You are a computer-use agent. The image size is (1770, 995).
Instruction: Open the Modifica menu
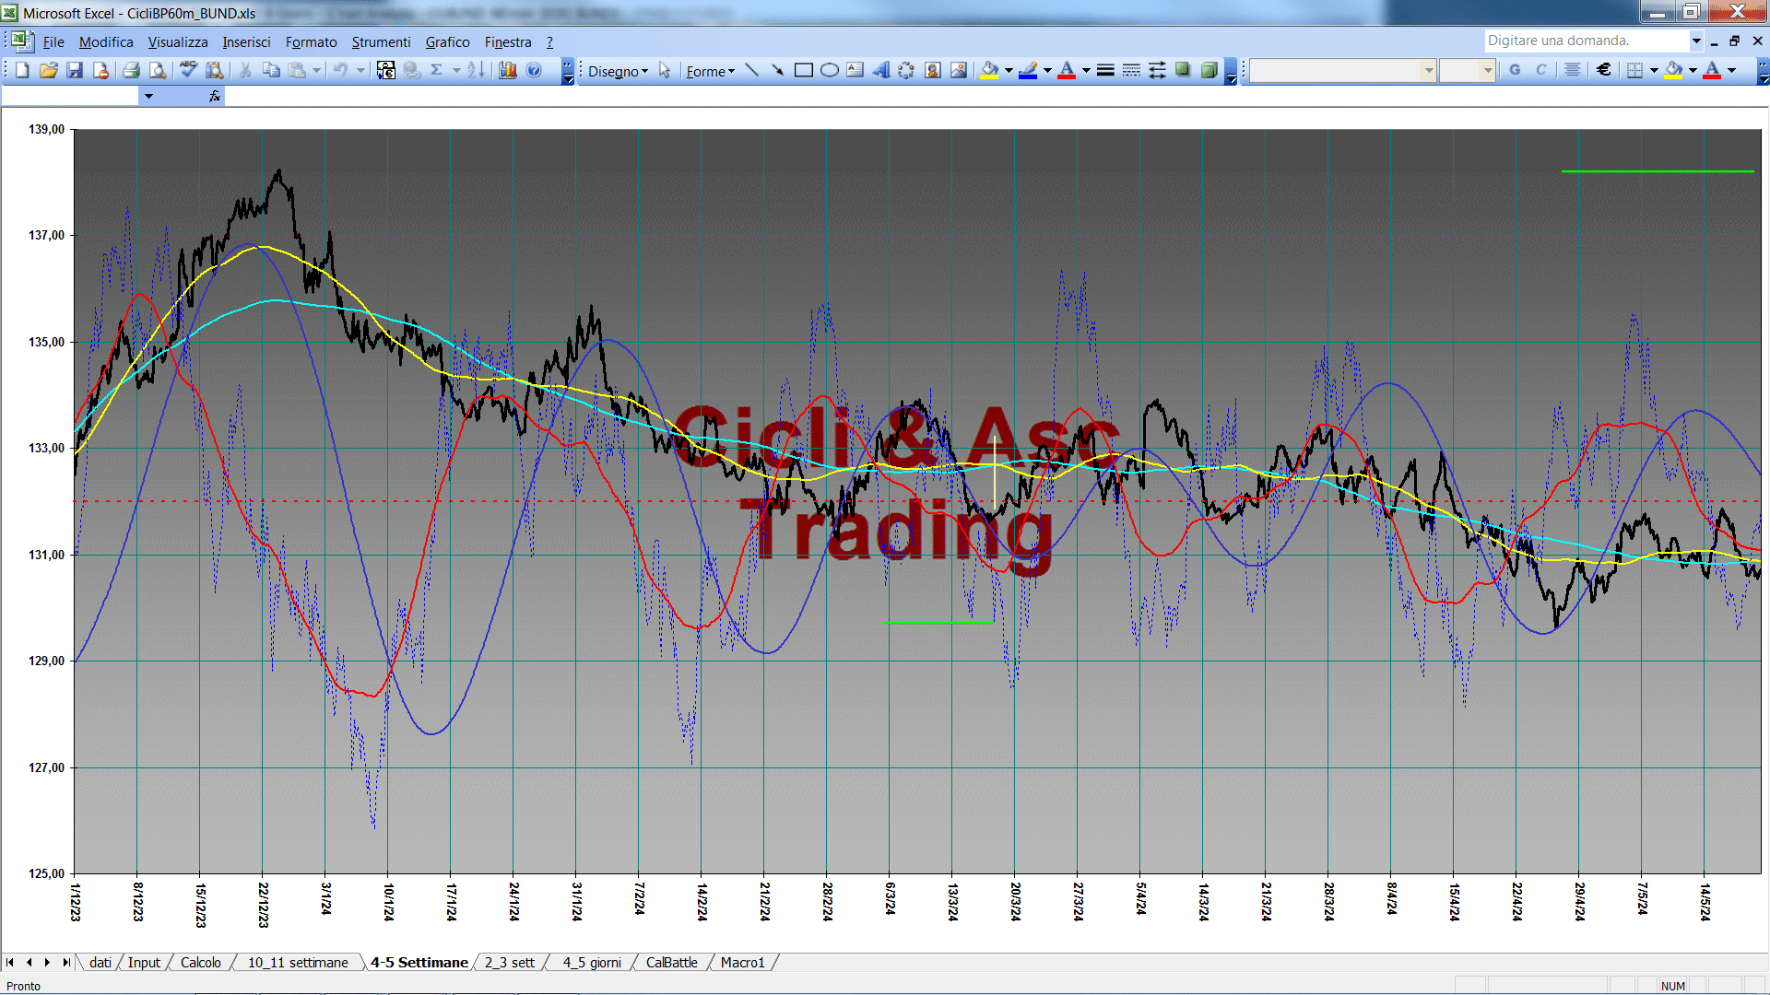(x=106, y=41)
